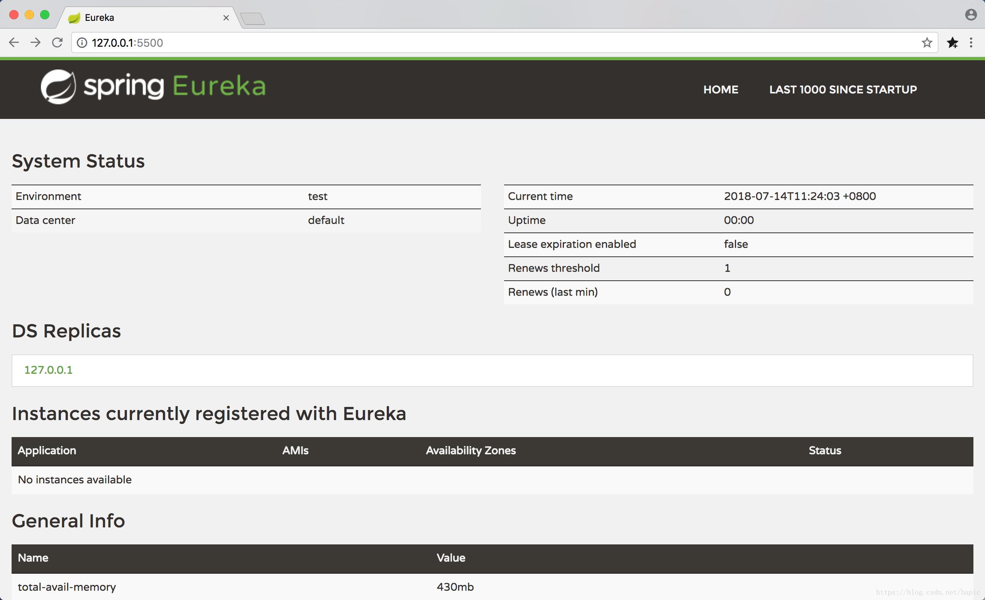Click the 'Status' column header
Image resolution: width=985 pixels, height=600 pixels.
click(x=825, y=451)
